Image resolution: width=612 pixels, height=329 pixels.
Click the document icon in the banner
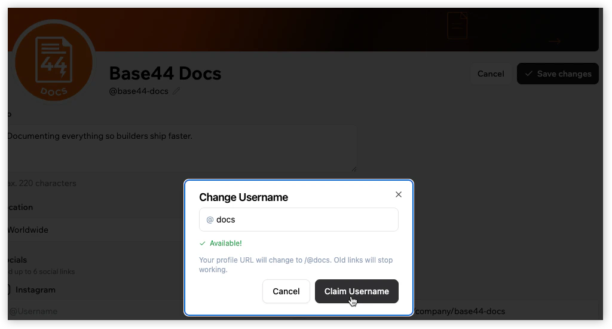(x=457, y=25)
